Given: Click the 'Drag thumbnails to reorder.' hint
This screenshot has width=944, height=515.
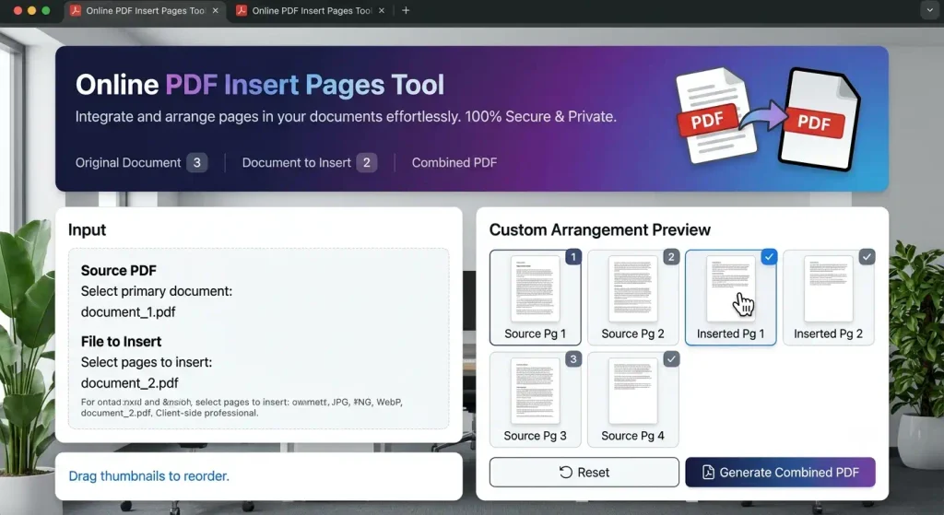Looking at the screenshot, I should 148,476.
